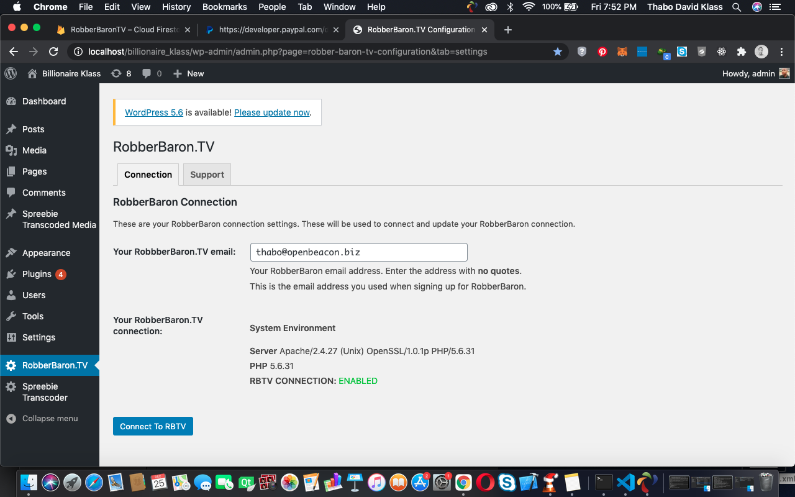The height and width of the screenshot is (497, 795).
Task: Click the Chrome profile avatar
Action: 761,52
